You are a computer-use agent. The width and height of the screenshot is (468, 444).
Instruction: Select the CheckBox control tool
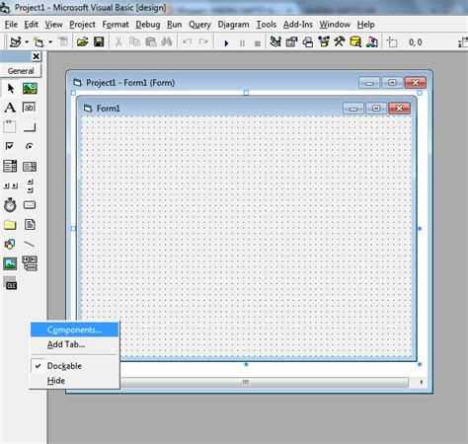(x=10, y=146)
